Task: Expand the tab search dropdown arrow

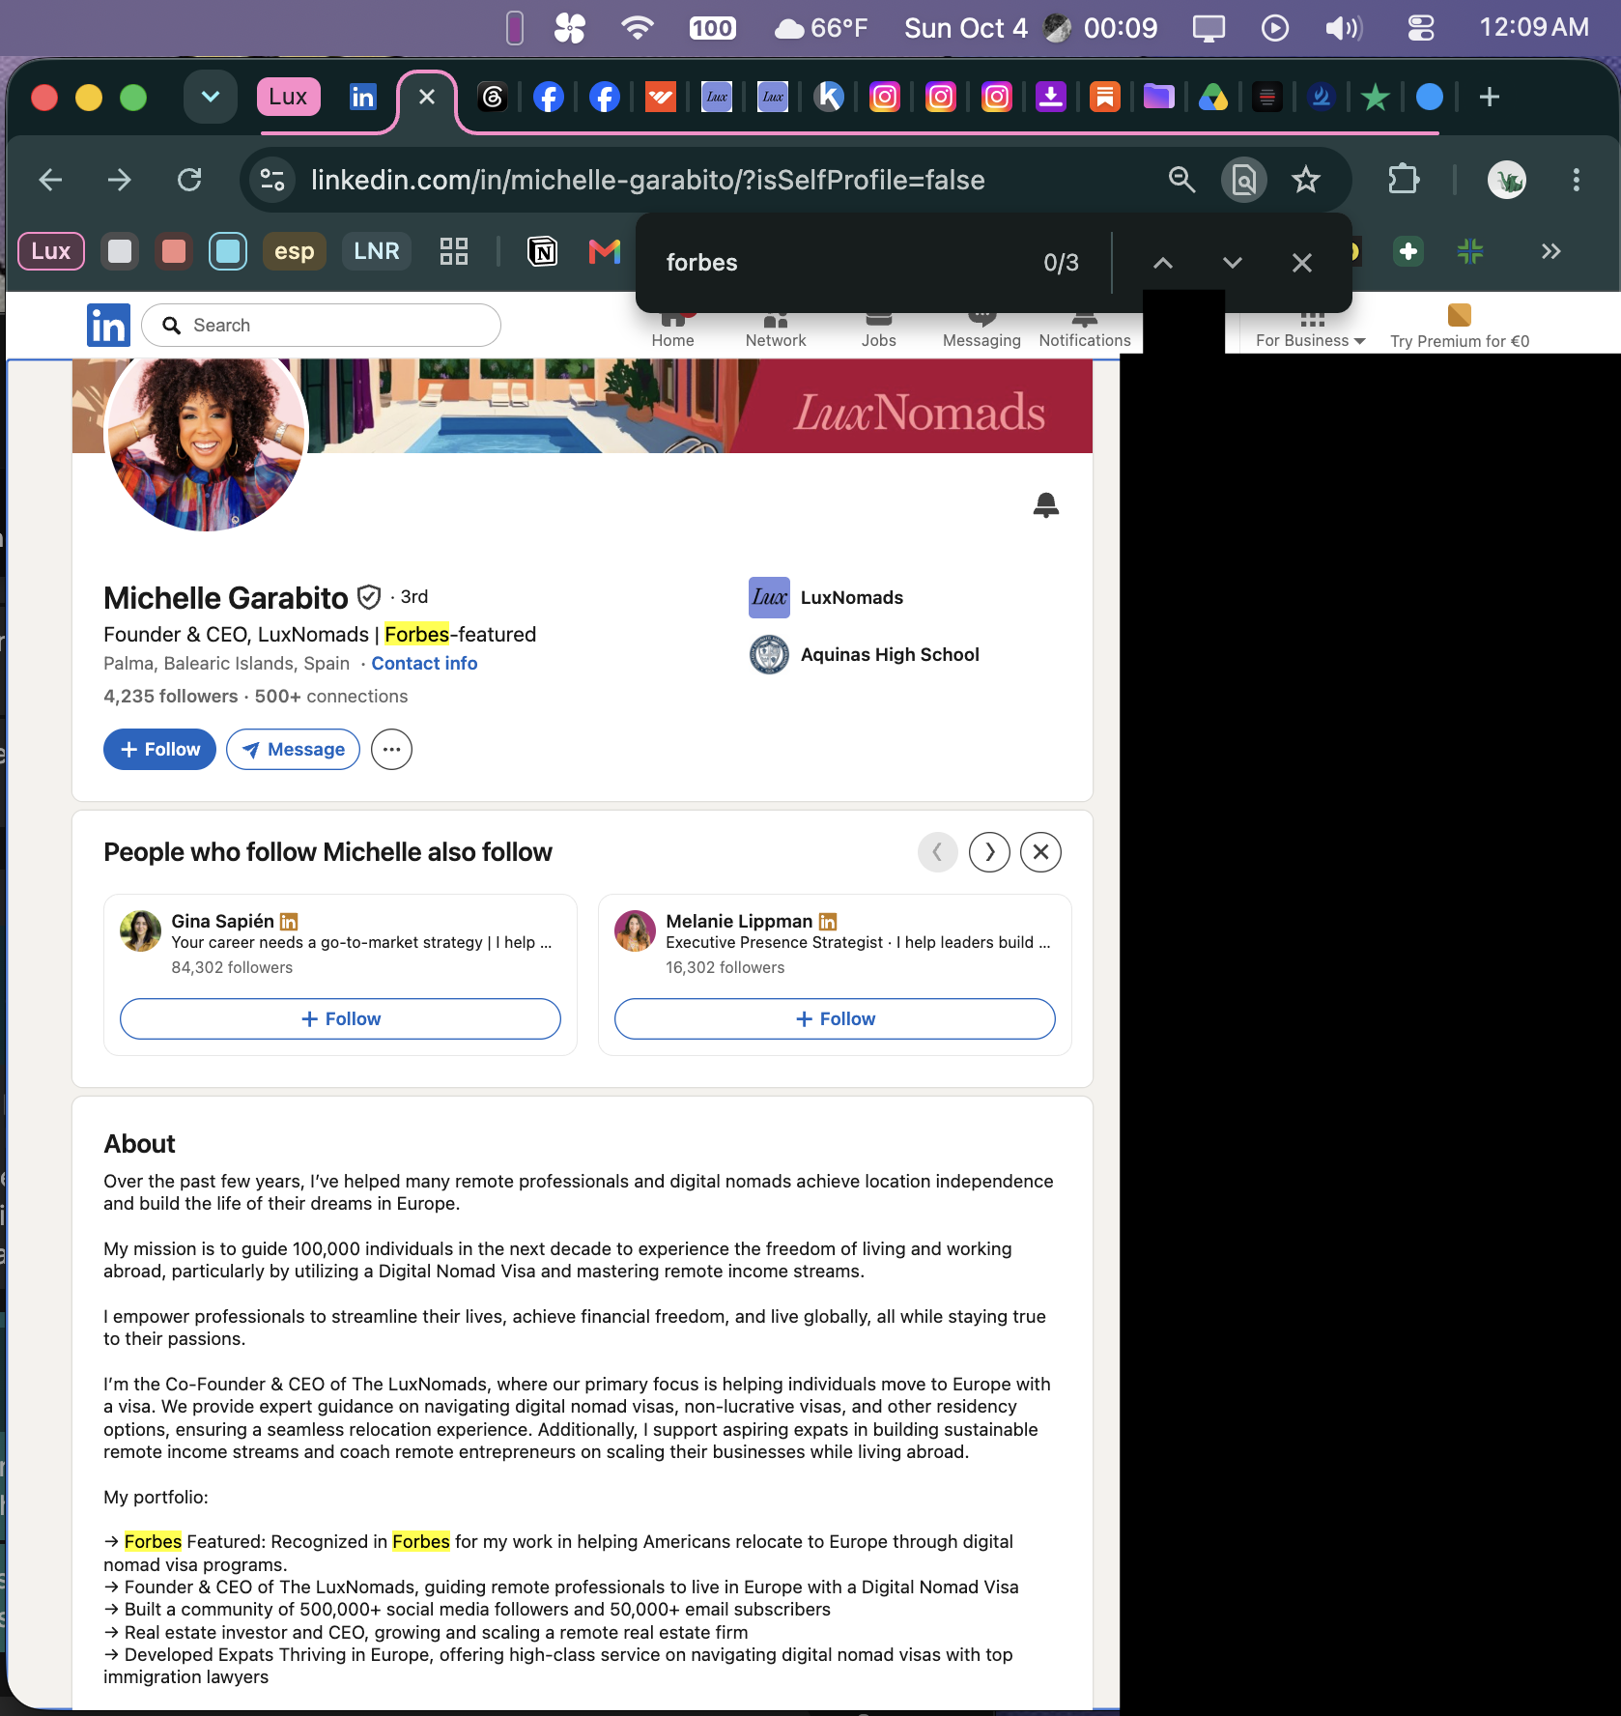Action: click(x=211, y=97)
